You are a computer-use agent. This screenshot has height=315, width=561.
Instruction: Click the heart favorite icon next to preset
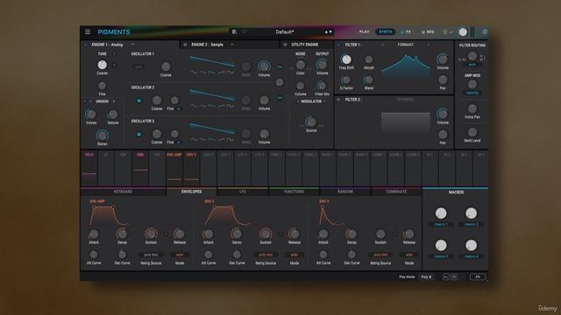[245, 31]
